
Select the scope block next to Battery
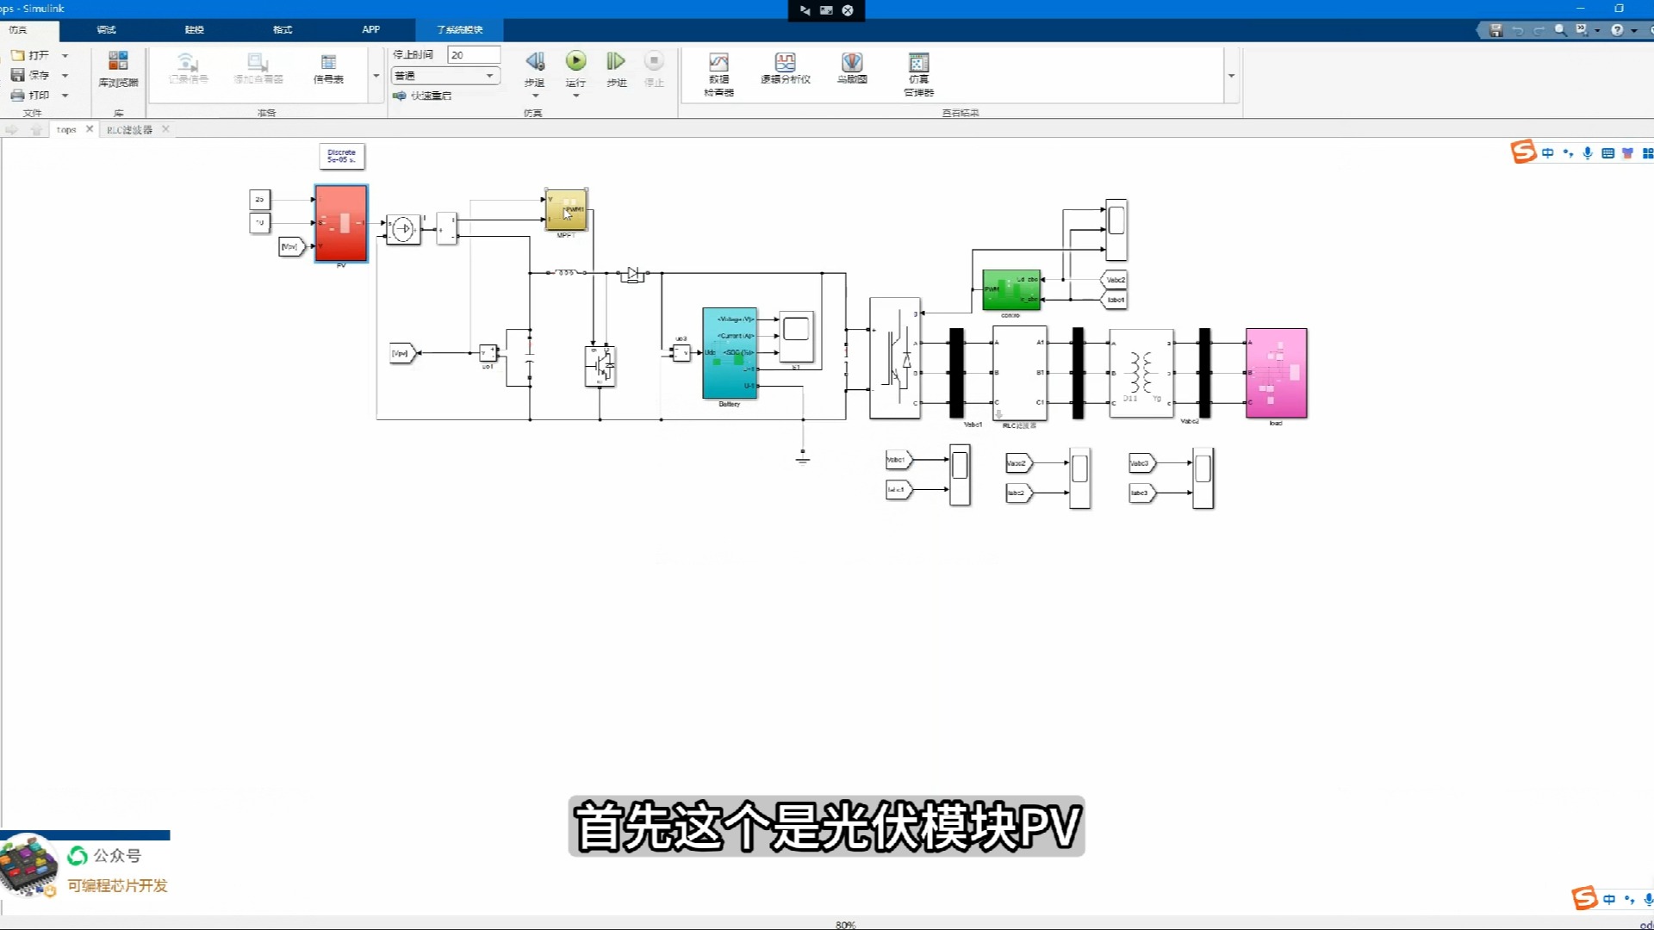pyautogui.click(x=797, y=336)
